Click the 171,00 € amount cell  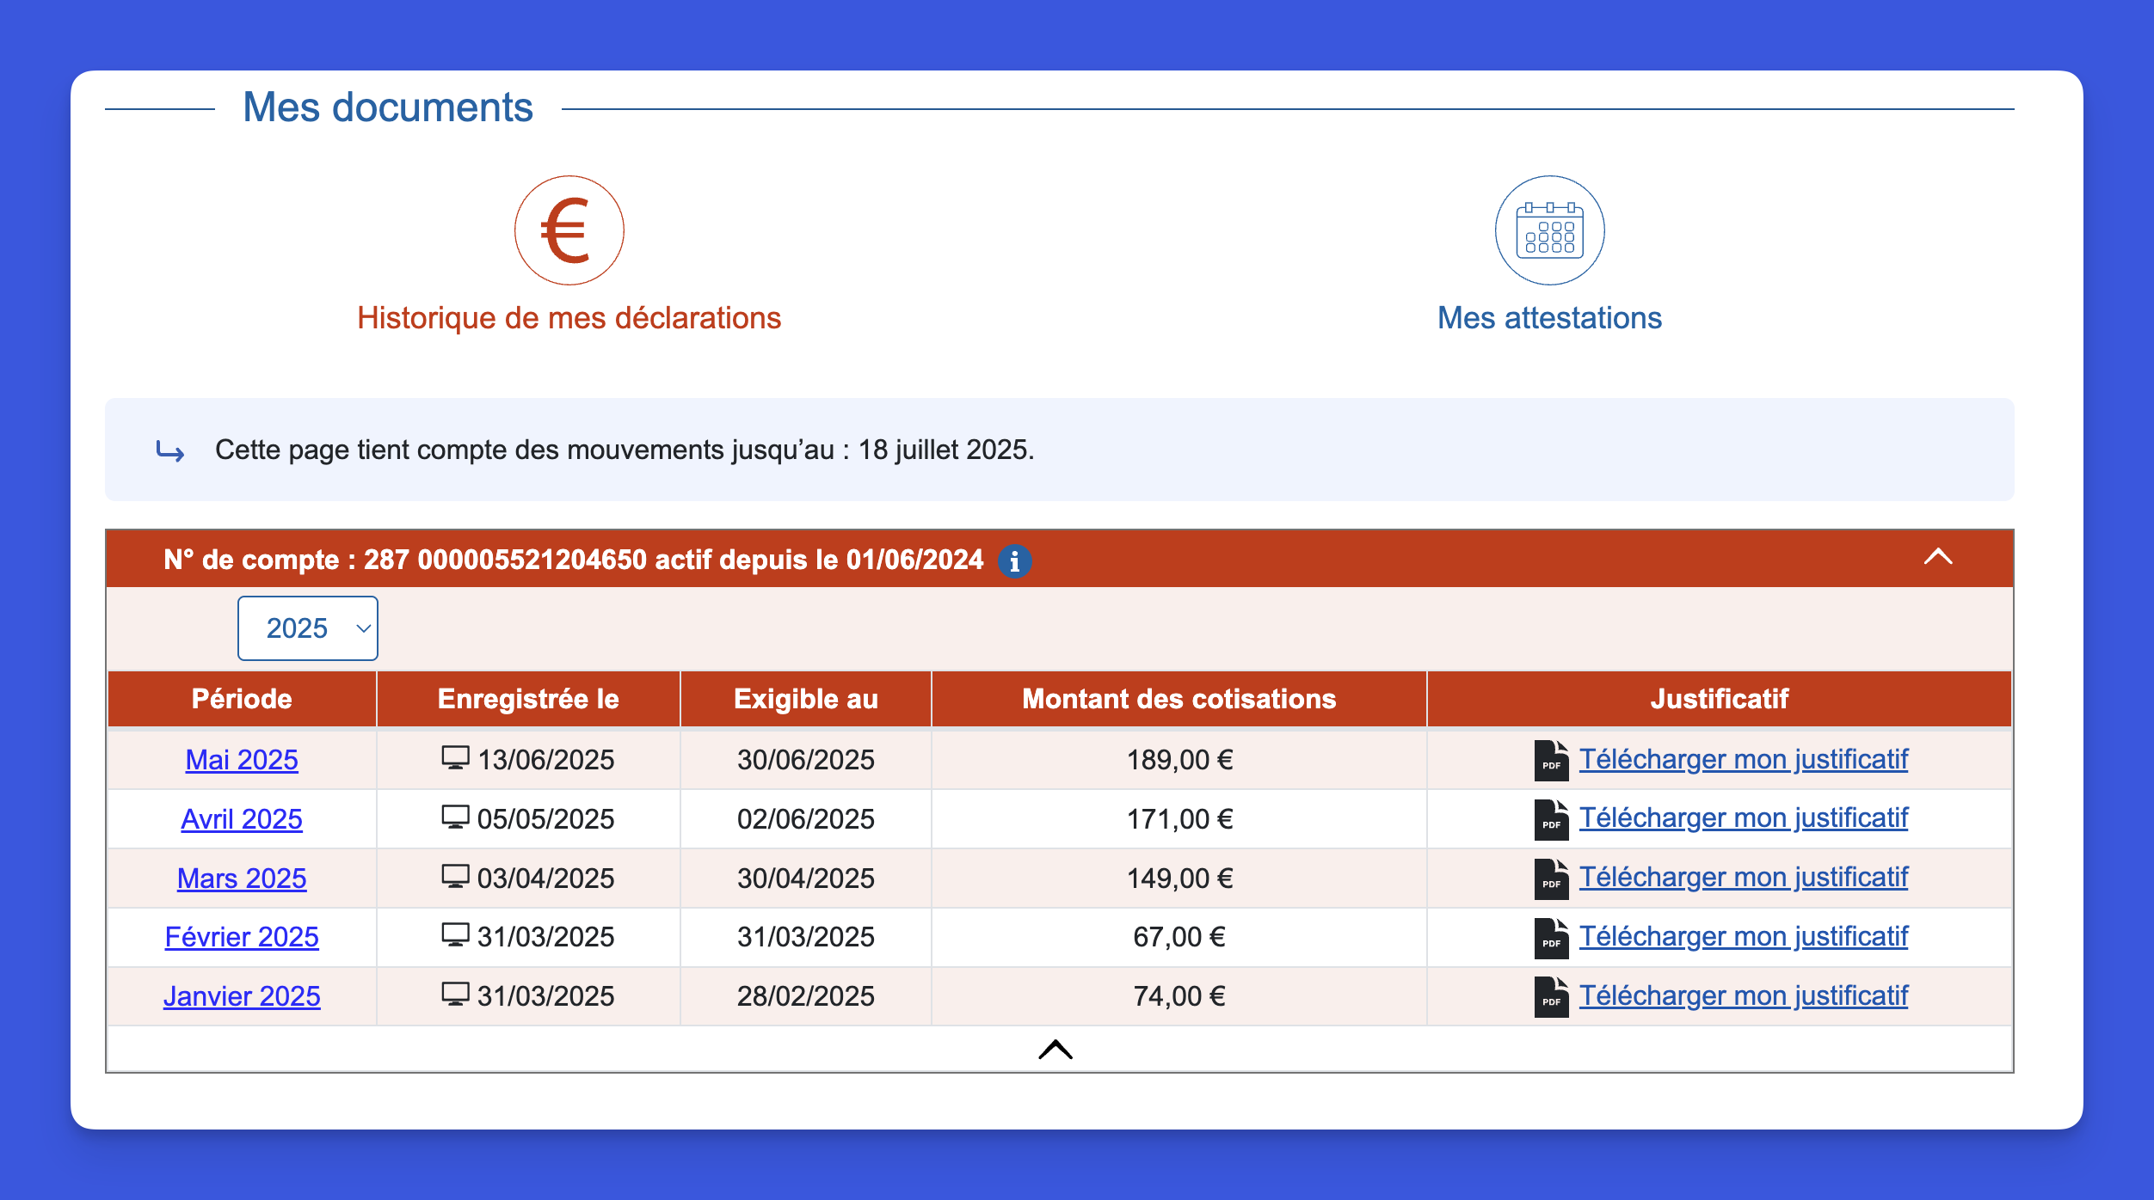pos(1179,819)
